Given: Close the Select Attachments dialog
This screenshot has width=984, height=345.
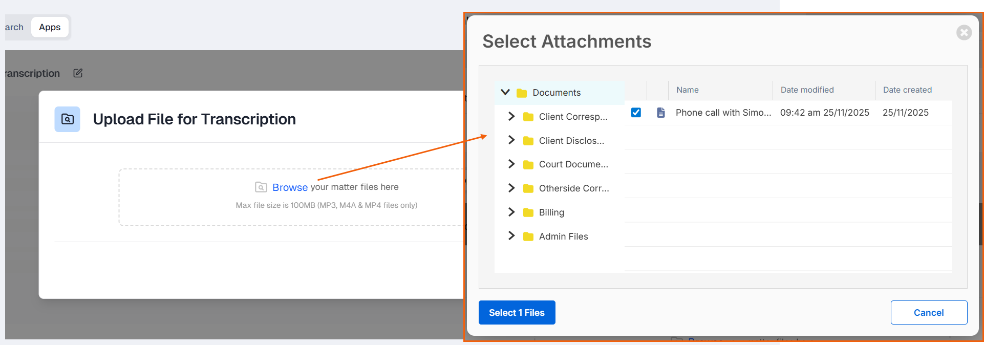Looking at the screenshot, I should pyautogui.click(x=964, y=33).
